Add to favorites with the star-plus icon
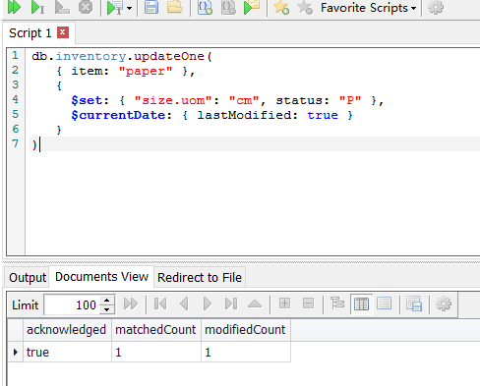Screen dimensions: 480x386 click(281, 7)
